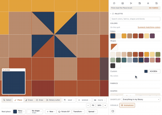
Task: Switch to the Erase tool
Action: [29, 100]
